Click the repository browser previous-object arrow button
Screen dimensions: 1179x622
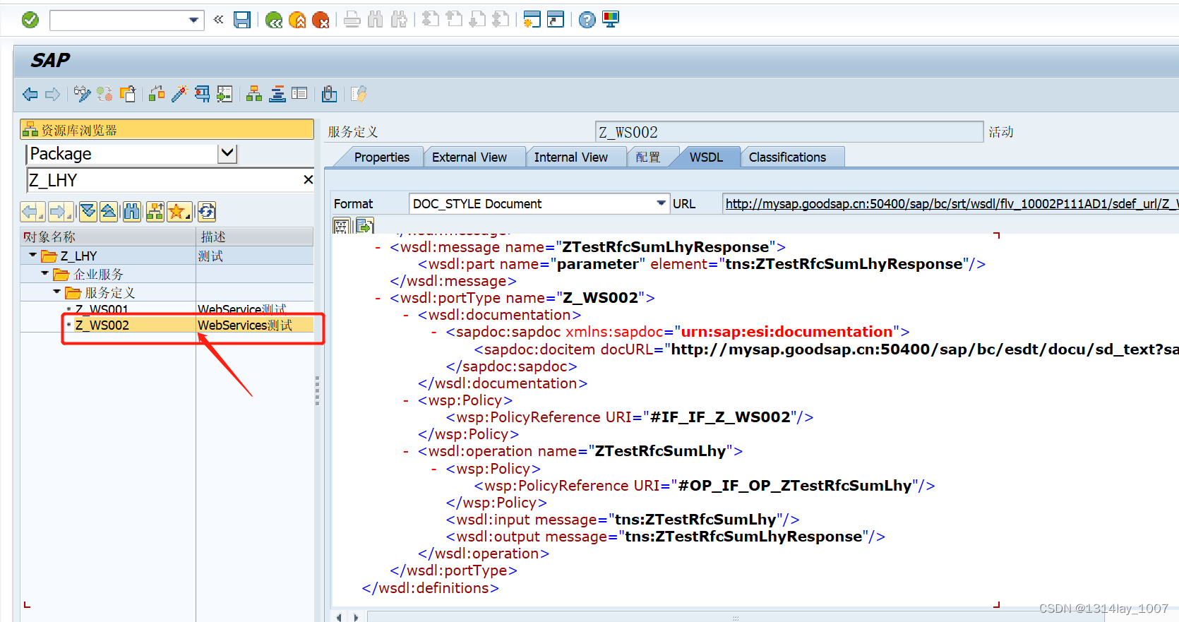point(32,211)
